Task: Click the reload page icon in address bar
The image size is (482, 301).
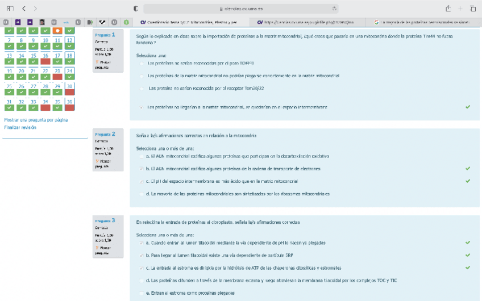Action: 334,9
